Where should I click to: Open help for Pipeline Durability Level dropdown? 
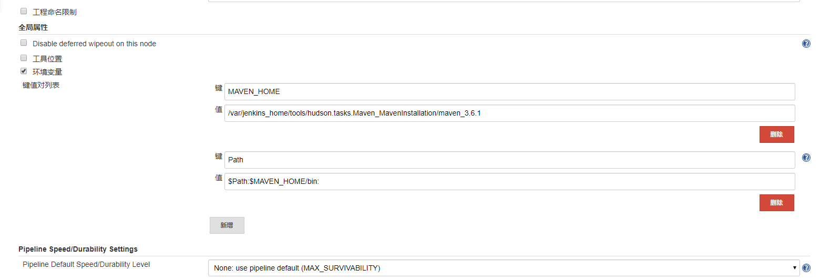coord(806,268)
